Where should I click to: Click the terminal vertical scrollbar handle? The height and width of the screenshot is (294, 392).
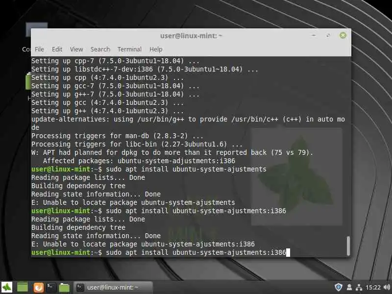(x=348, y=245)
